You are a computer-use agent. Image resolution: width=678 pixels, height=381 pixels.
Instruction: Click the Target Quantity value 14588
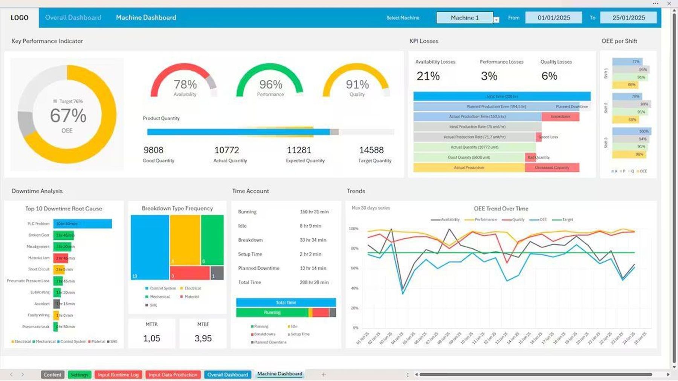[371, 150]
